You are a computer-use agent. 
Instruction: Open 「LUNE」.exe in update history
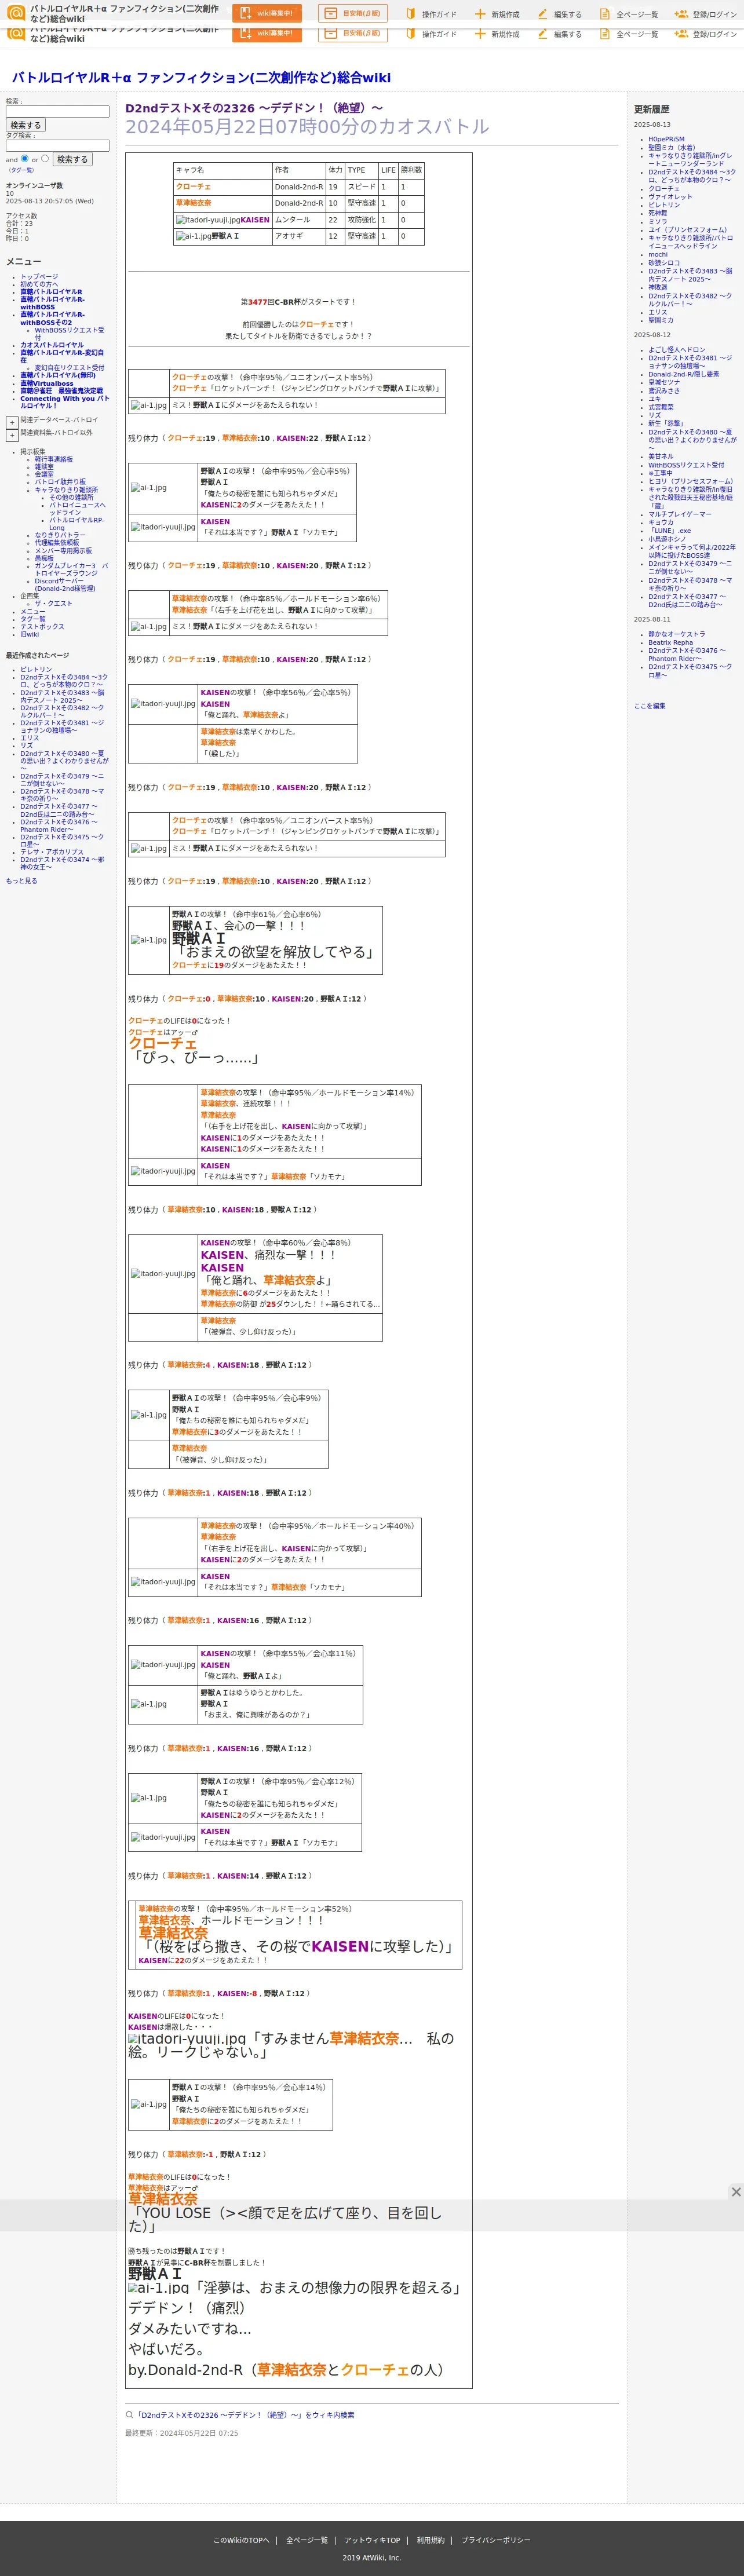[x=669, y=531]
